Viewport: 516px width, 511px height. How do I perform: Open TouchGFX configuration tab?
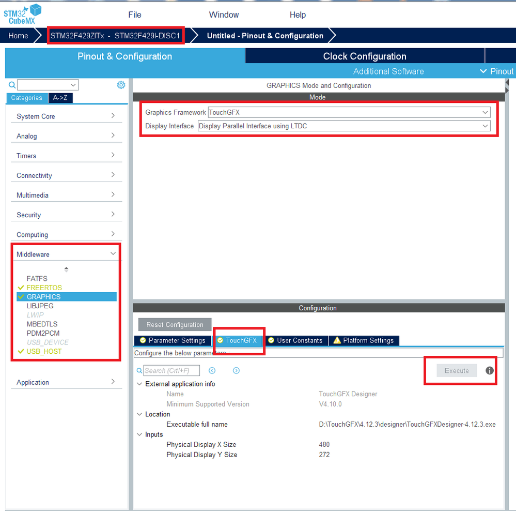tap(237, 340)
